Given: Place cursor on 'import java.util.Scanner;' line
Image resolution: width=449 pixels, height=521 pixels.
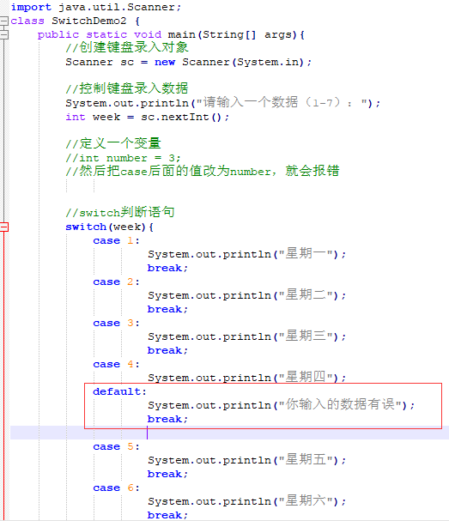Looking at the screenshot, I should [96, 8].
